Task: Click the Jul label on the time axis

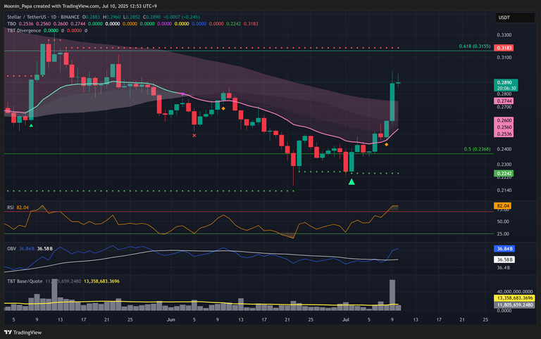Action: point(345,320)
